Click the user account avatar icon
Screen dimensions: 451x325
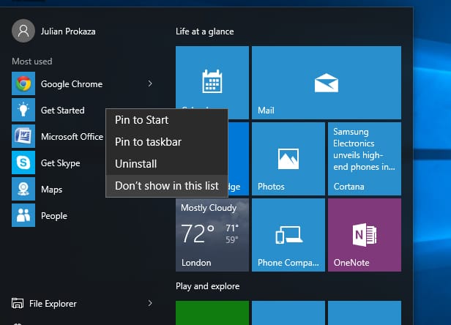pyautogui.click(x=23, y=31)
